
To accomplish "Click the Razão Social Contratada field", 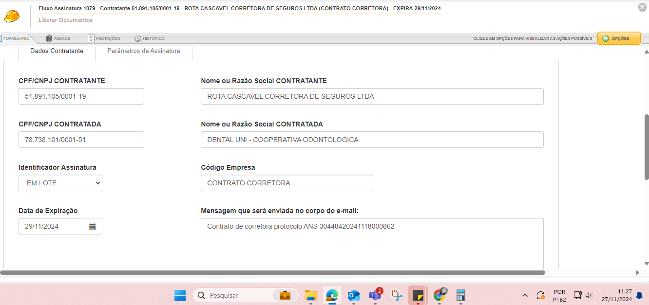I will (x=372, y=140).
